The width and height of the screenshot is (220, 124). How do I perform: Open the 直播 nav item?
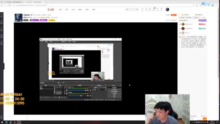67,10
